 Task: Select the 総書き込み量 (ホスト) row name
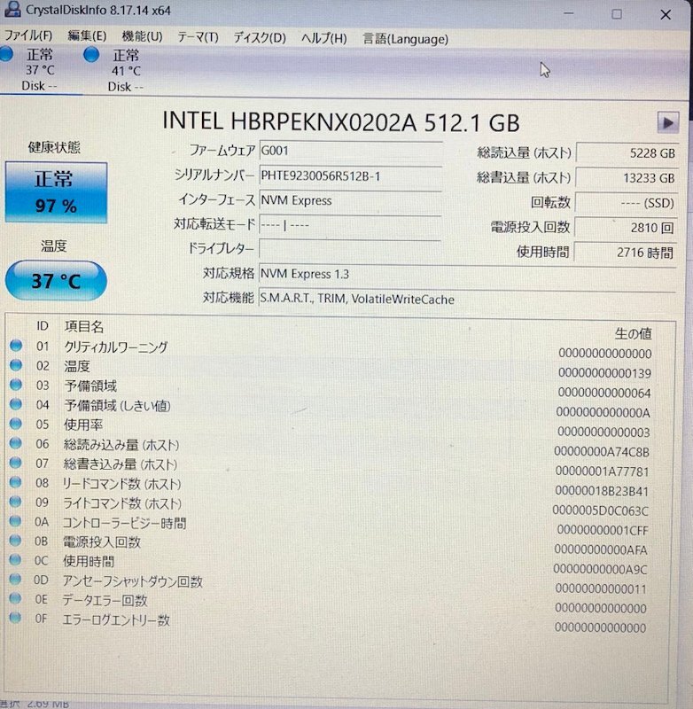[x=121, y=464]
